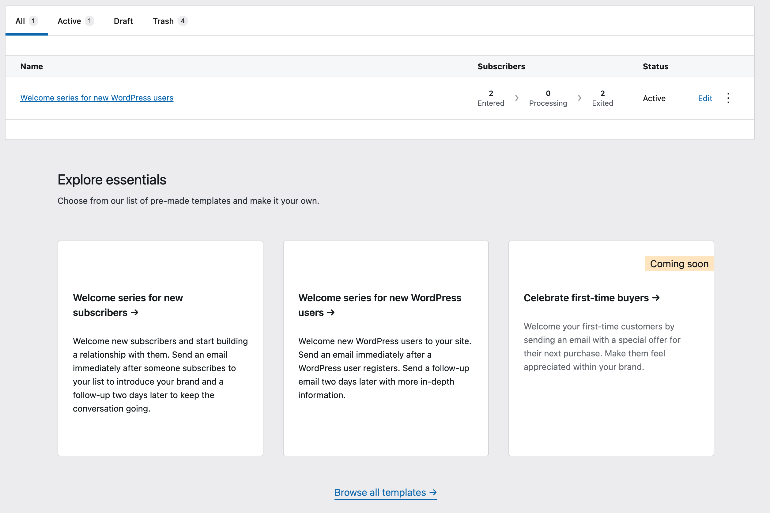Click the Explore essentials heading

(x=112, y=180)
